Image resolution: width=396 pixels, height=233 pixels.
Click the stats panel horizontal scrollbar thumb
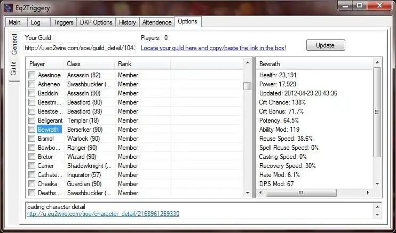301,193
